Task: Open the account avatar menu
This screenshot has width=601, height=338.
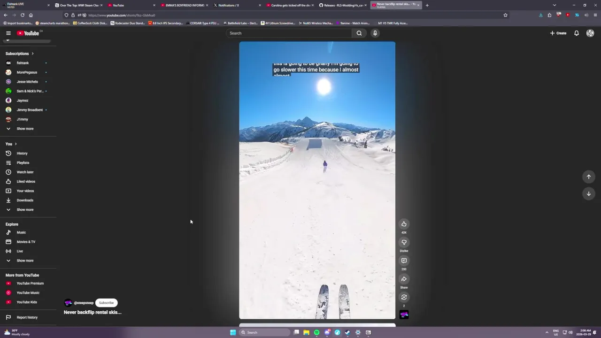Action: (590, 33)
